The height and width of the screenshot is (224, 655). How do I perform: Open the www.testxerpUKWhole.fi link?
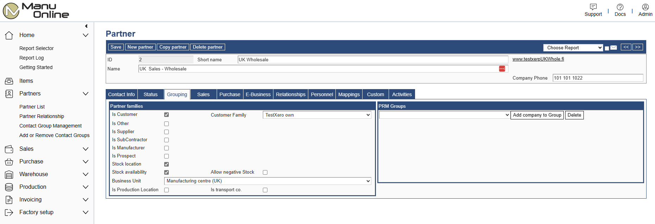pyautogui.click(x=538, y=59)
